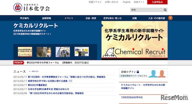Click the ケミカルリクルート slide heading
192x104 pixels.
(x=36, y=26)
